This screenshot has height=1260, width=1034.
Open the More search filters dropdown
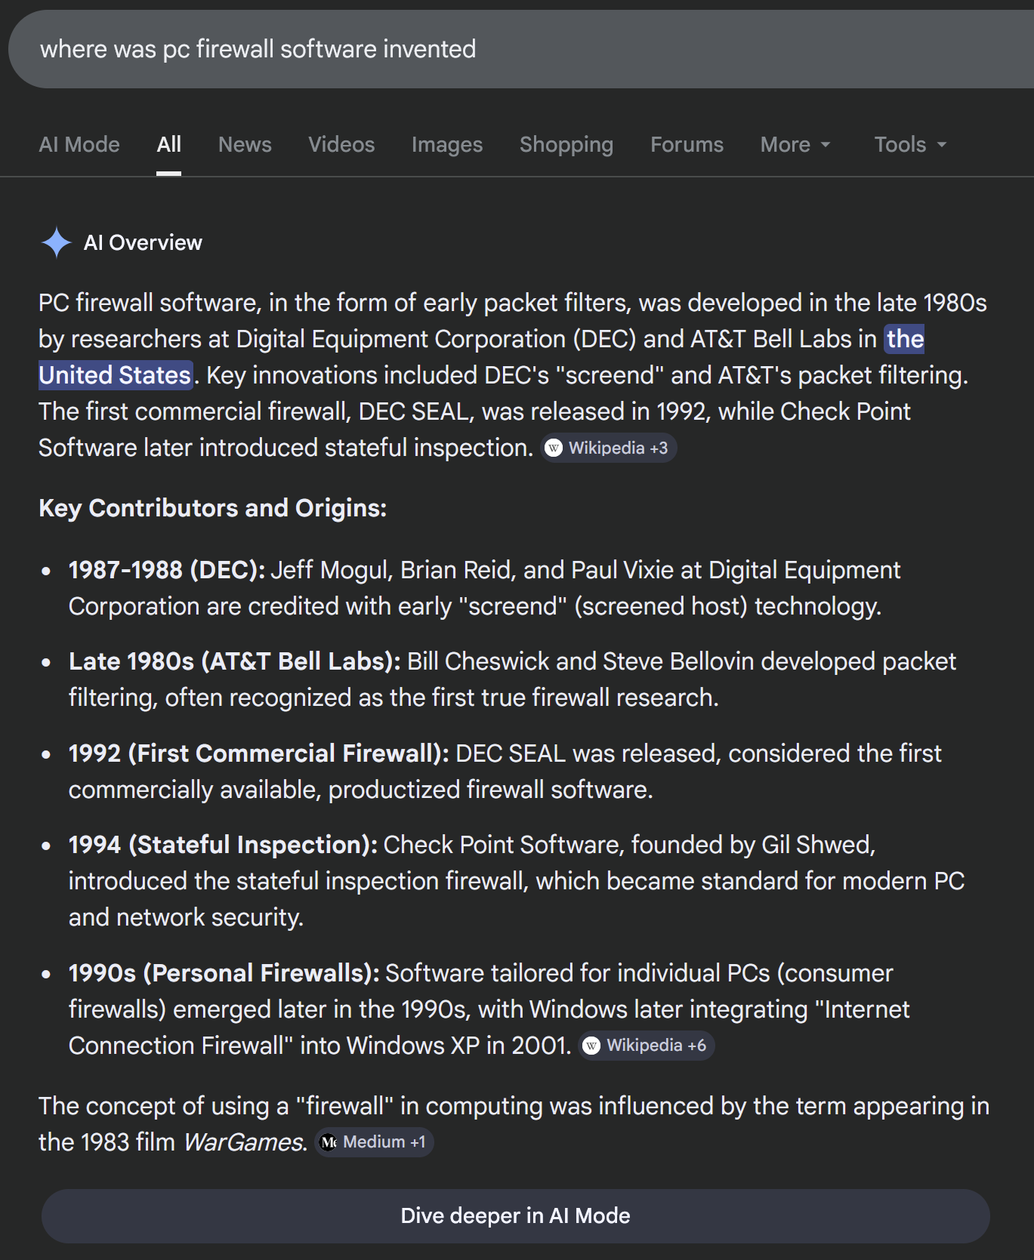[x=795, y=144]
